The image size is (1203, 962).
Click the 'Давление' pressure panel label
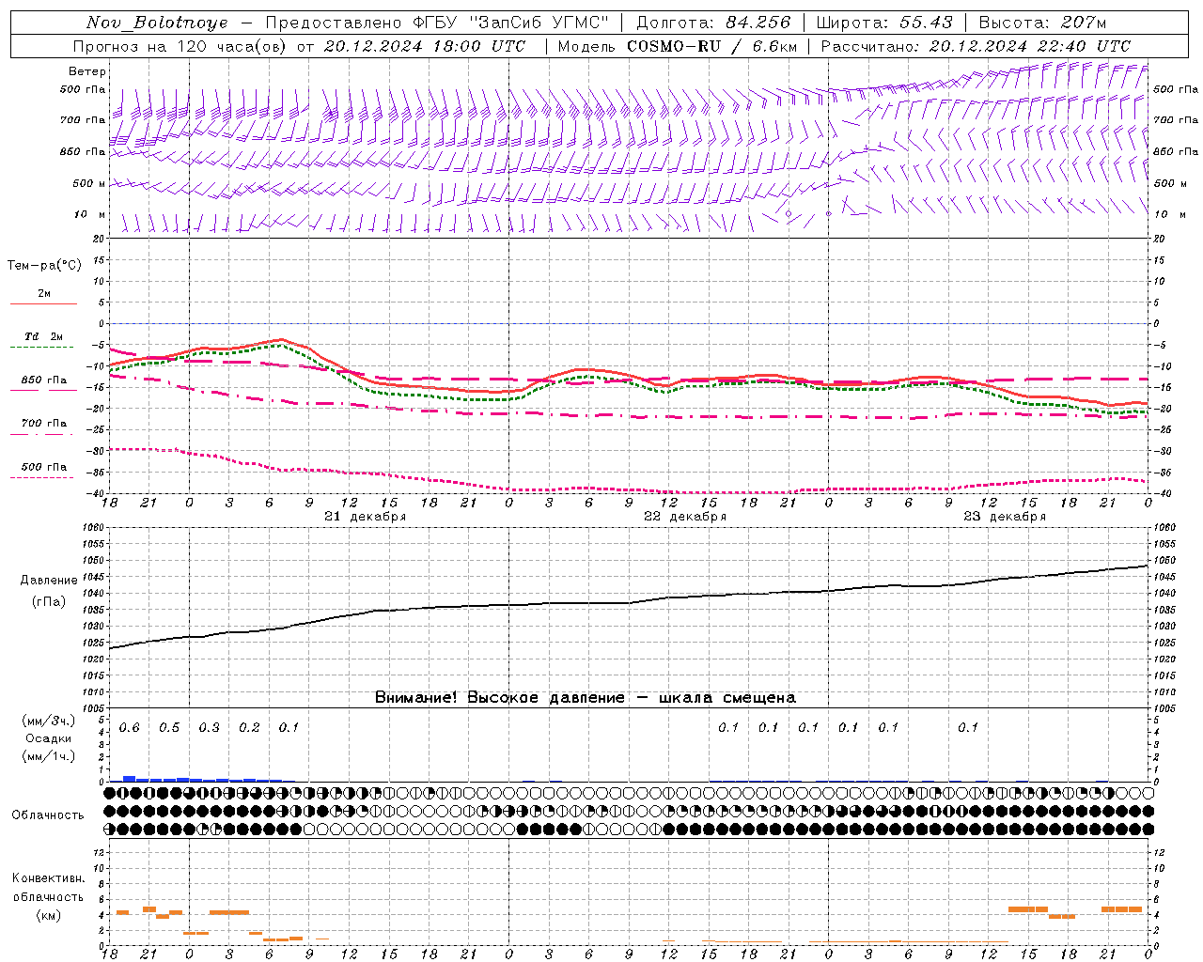click(49, 581)
